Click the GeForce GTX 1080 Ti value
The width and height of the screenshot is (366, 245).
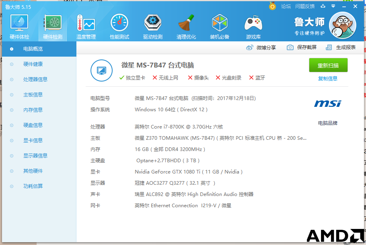coord(189,172)
